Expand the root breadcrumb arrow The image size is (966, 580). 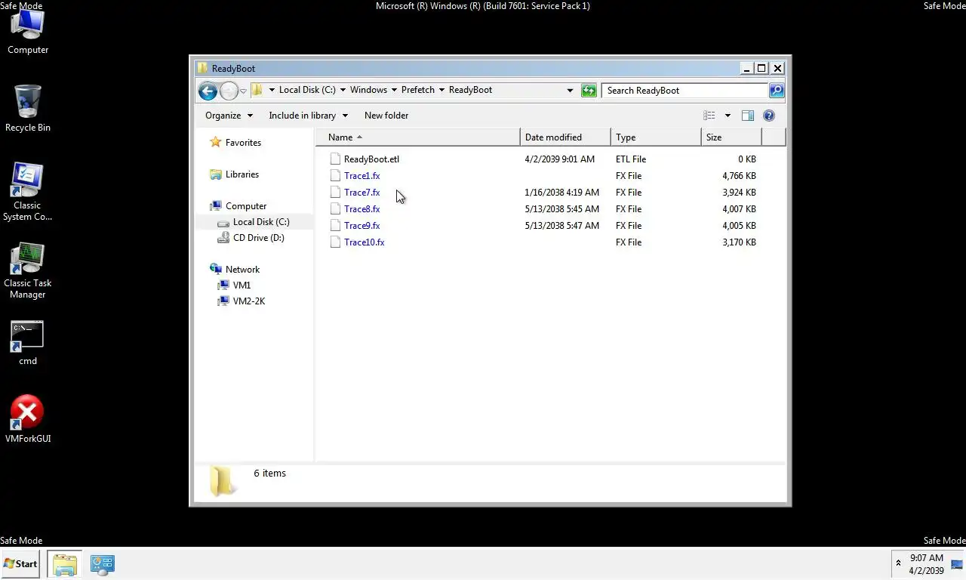pos(272,90)
